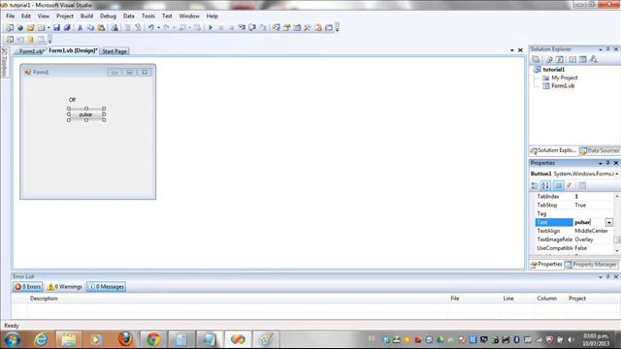Open the collapsed Toolbox side tab

click(4, 62)
